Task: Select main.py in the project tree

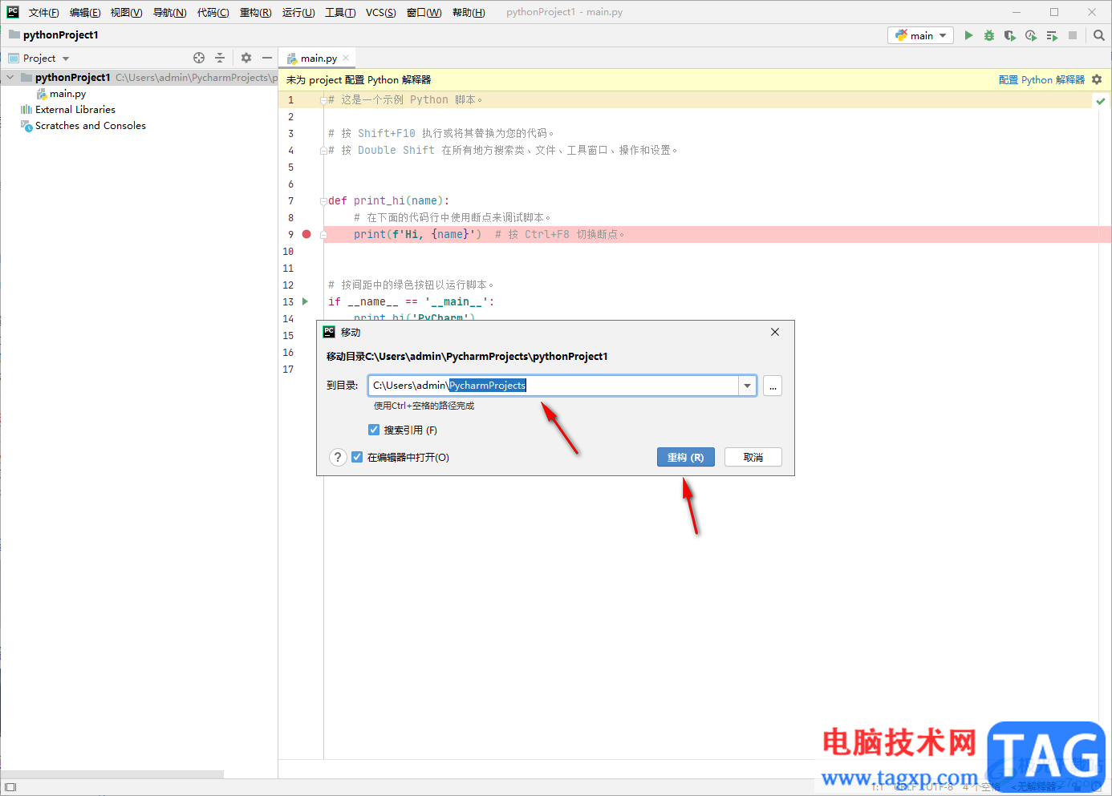Action: (x=67, y=94)
